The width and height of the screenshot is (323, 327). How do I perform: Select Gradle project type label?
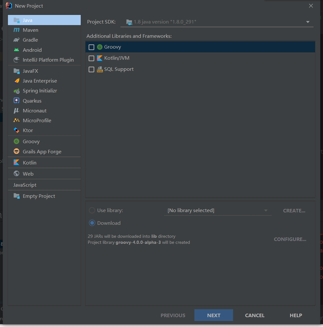coord(30,40)
